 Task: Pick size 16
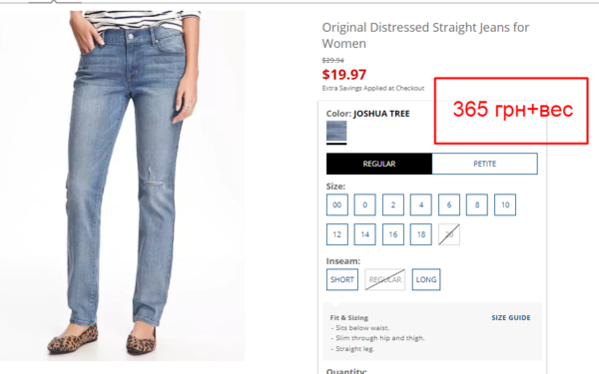pos(393,234)
